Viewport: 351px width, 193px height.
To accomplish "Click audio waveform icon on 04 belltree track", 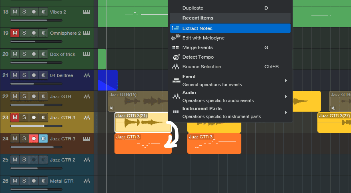I will coord(86,75).
